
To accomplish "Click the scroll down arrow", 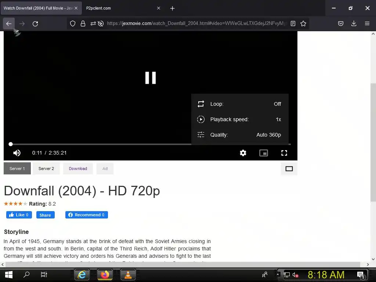I will click(373, 259).
